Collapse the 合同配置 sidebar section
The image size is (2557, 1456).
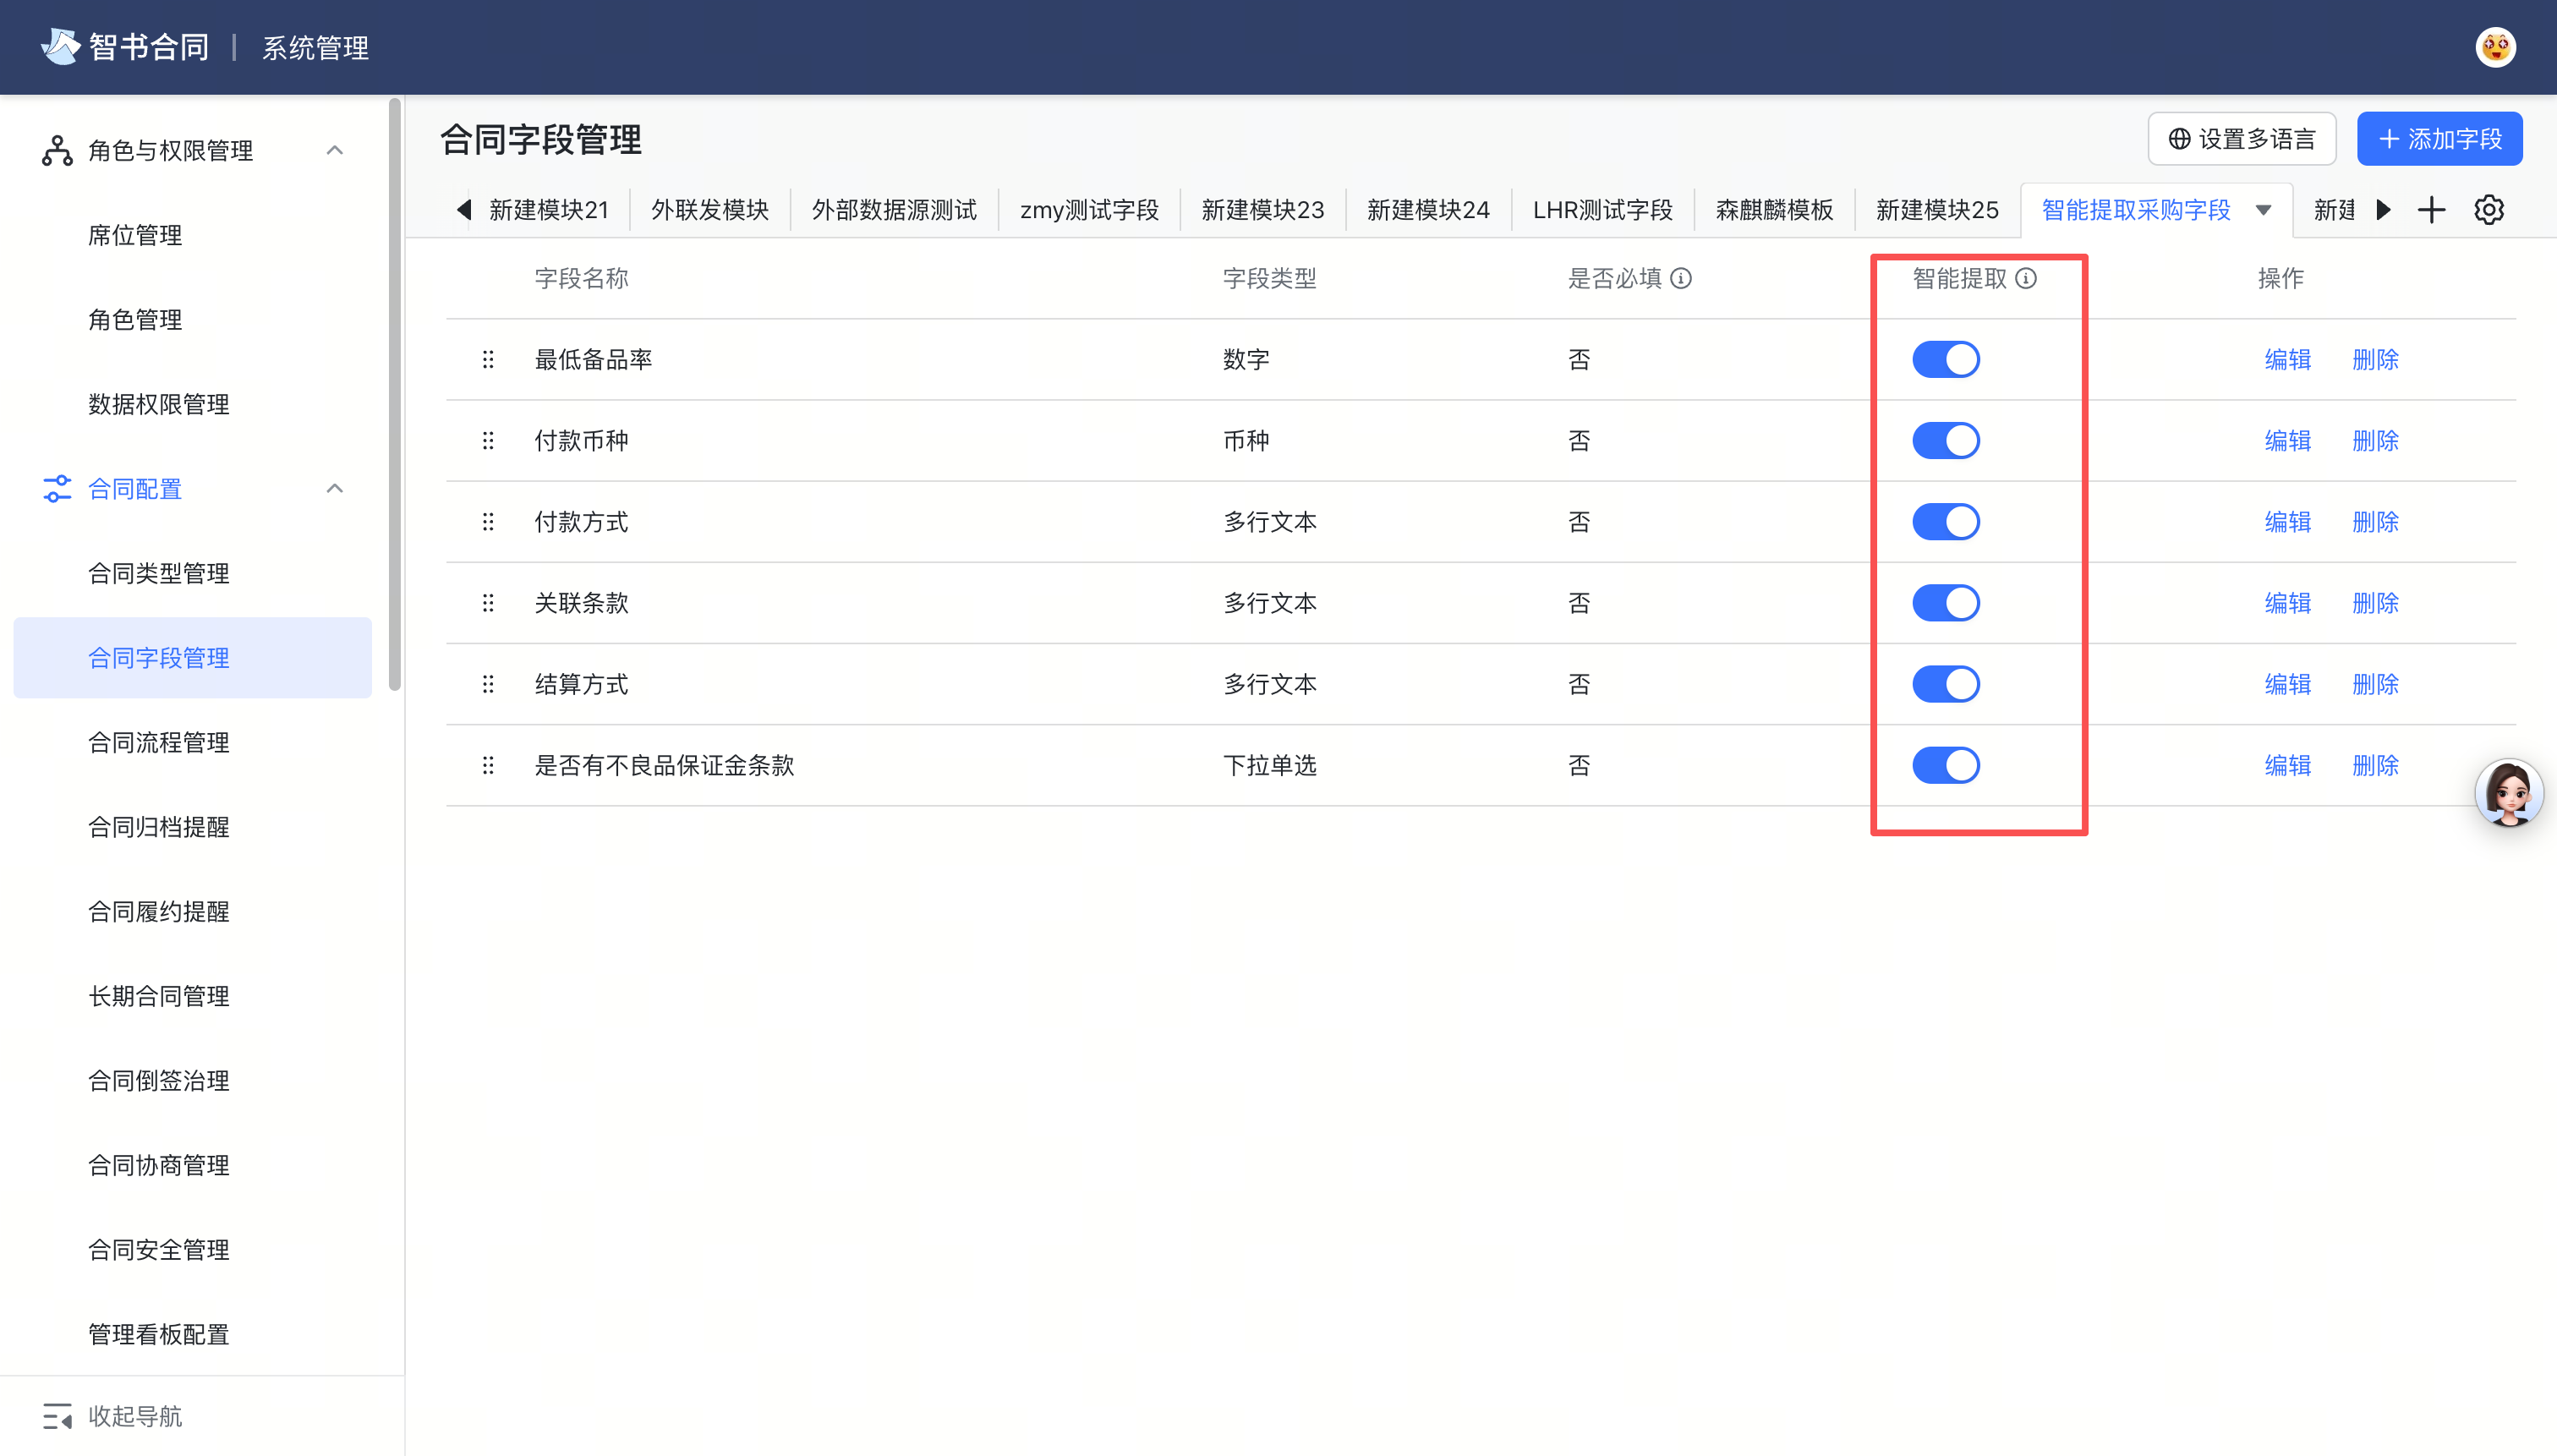(x=334, y=489)
